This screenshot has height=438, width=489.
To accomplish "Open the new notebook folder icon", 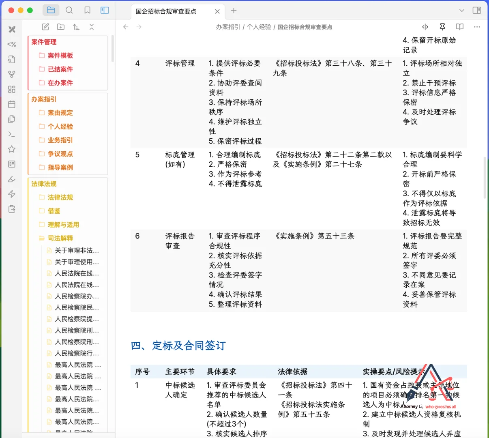I will [x=60, y=27].
